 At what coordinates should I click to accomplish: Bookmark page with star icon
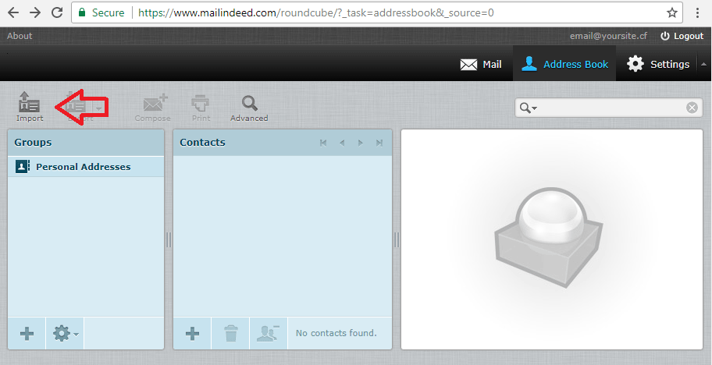(672, 12)
